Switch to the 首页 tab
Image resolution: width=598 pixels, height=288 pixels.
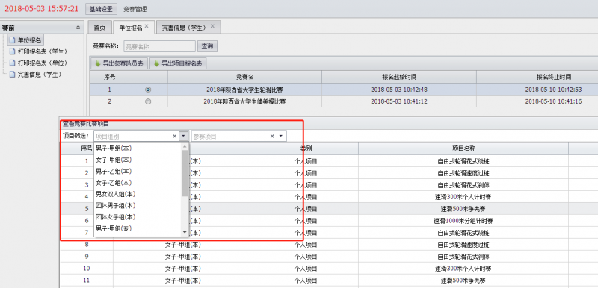(x=100, y=28)
